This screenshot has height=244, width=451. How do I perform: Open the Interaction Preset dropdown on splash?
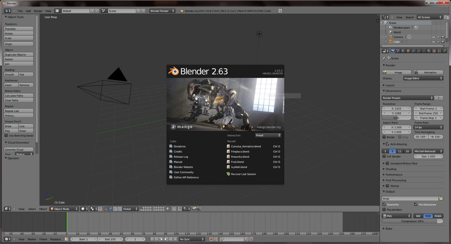[268, 135]
